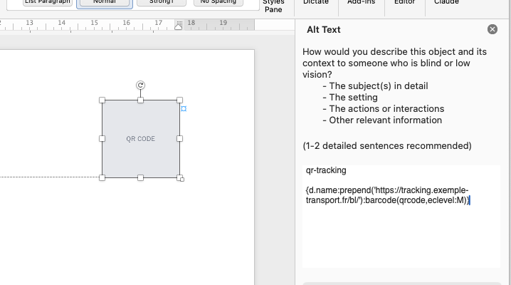Click the top-center sizing handle below the rotate icon

tap(140, 100)
